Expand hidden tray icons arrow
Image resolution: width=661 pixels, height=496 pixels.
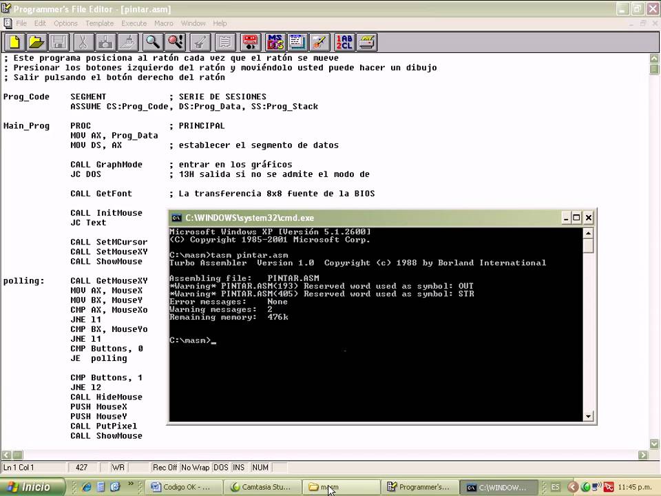[572, 487]
